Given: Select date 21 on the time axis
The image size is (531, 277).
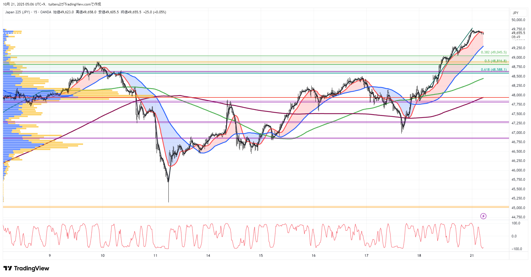Looking at the screenshot, I should [x=472, y=256].
